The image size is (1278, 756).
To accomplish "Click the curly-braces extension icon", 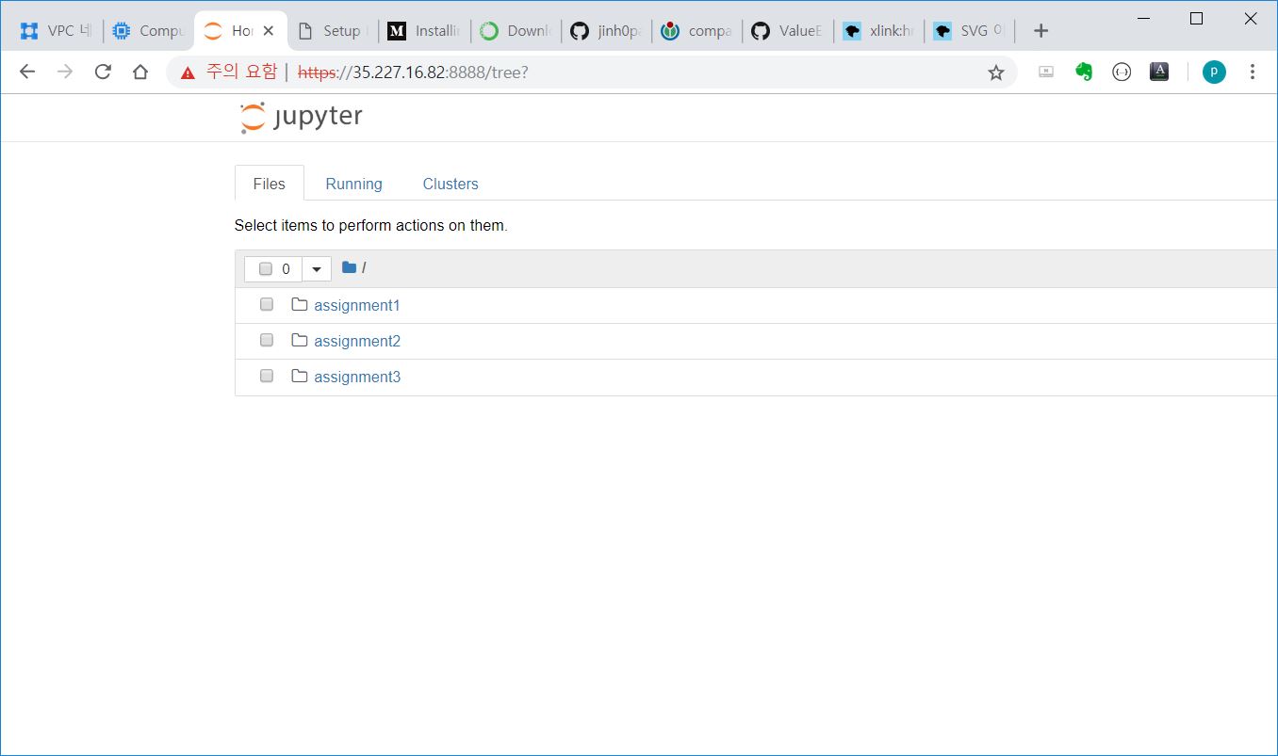I will tap(1122, 72).
